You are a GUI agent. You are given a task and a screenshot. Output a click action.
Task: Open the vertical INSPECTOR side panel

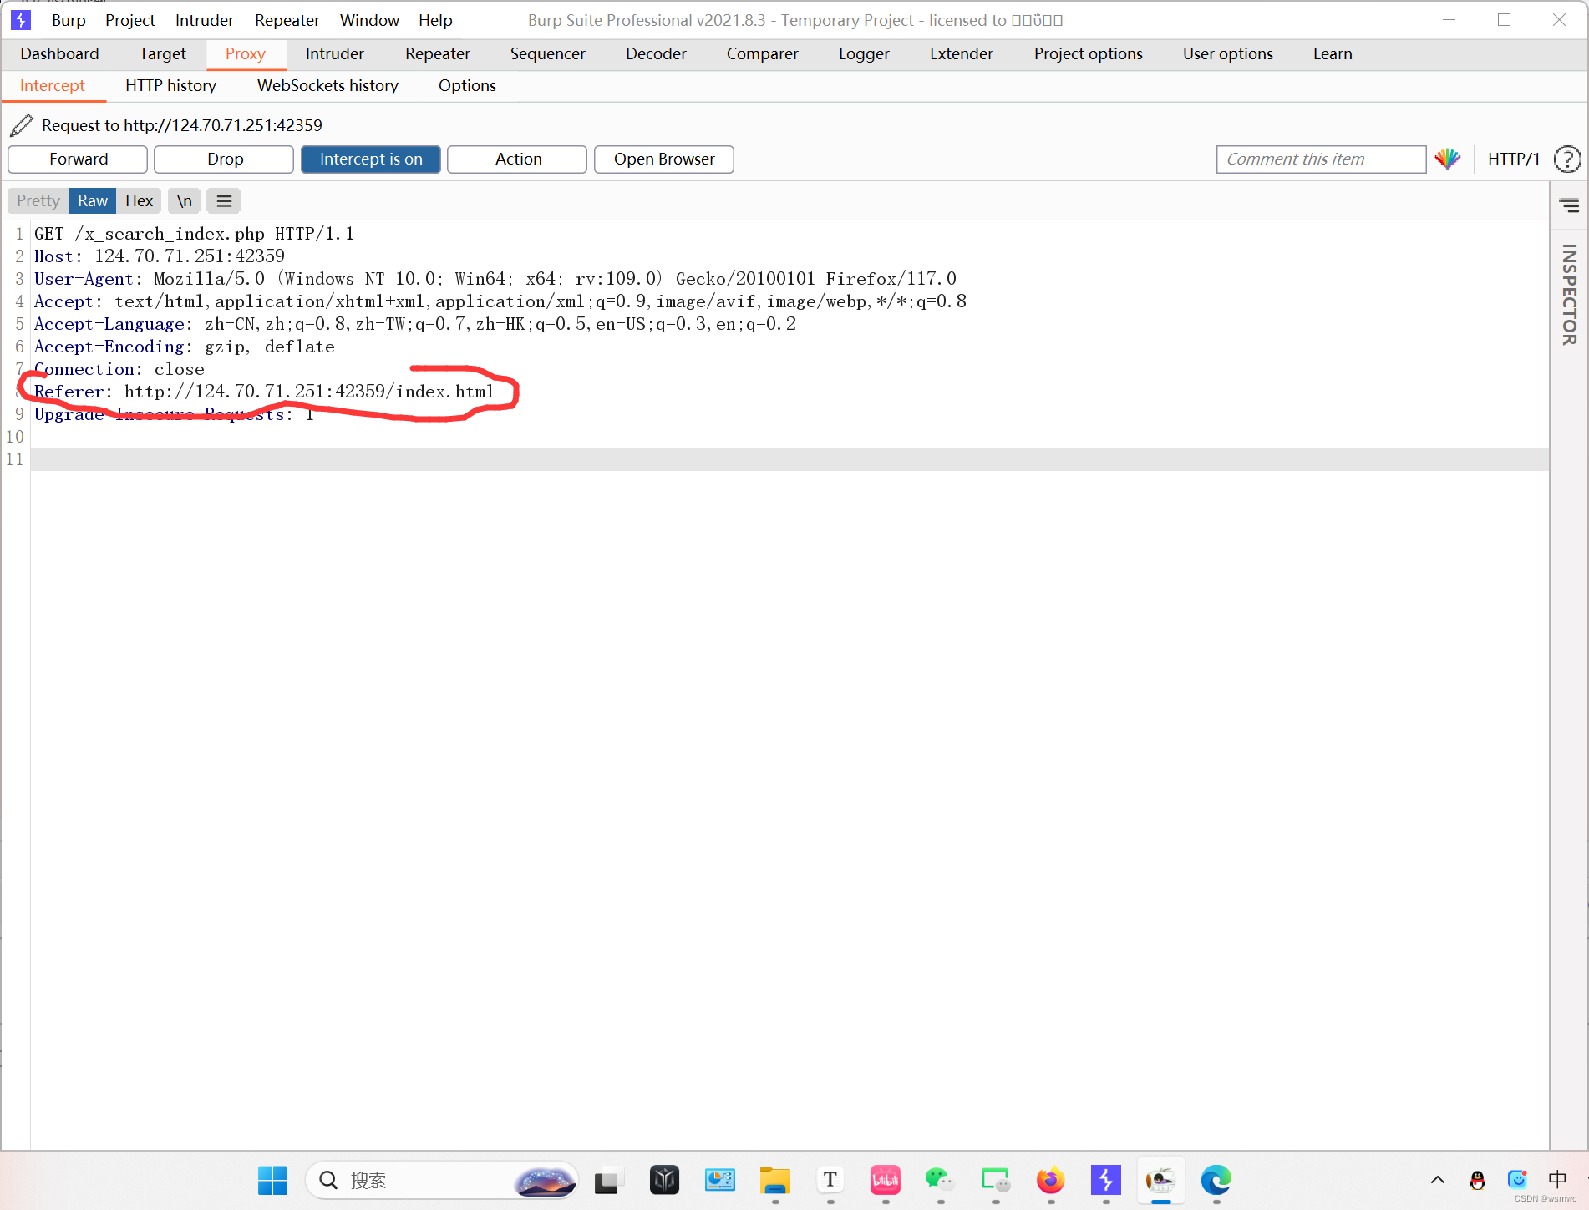point(1569,294)
